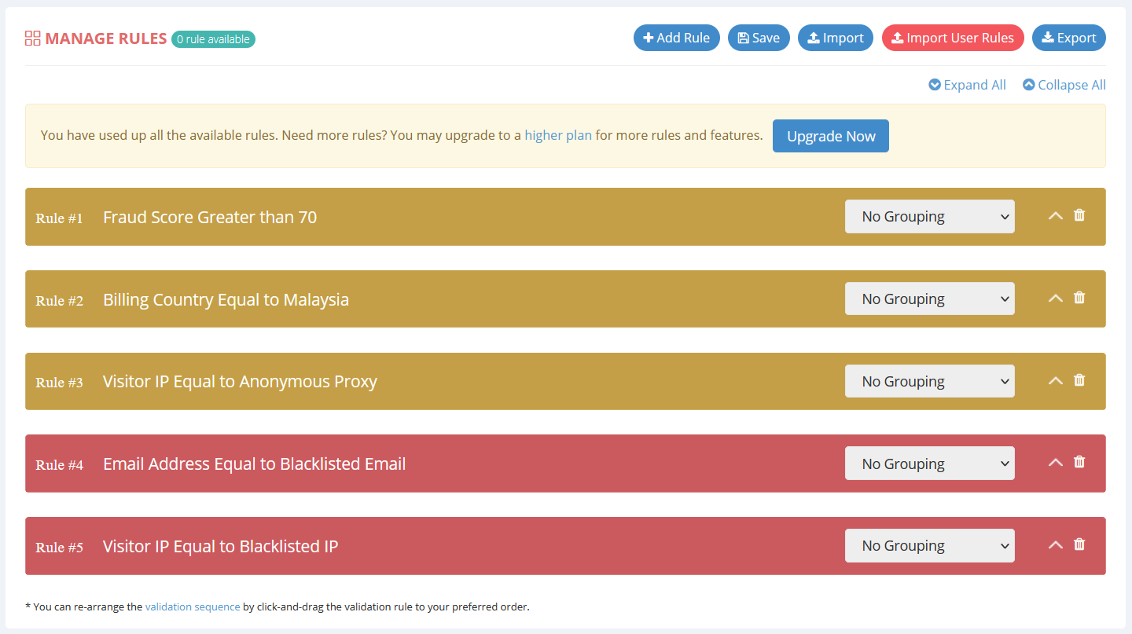Screen dimensions: 1132x634
Task: Remove Rule #3 Anonymous Proxy via trash icon
Action: click(1079, 380)
